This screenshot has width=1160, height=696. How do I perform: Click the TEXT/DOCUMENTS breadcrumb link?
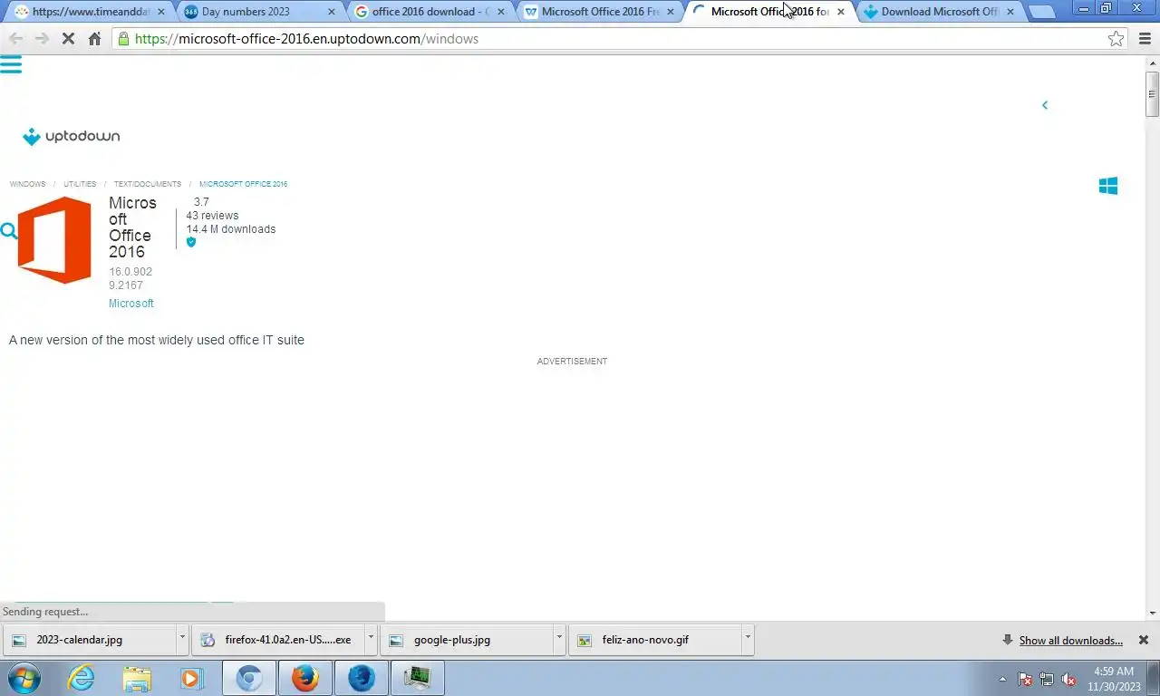point(147,184)
